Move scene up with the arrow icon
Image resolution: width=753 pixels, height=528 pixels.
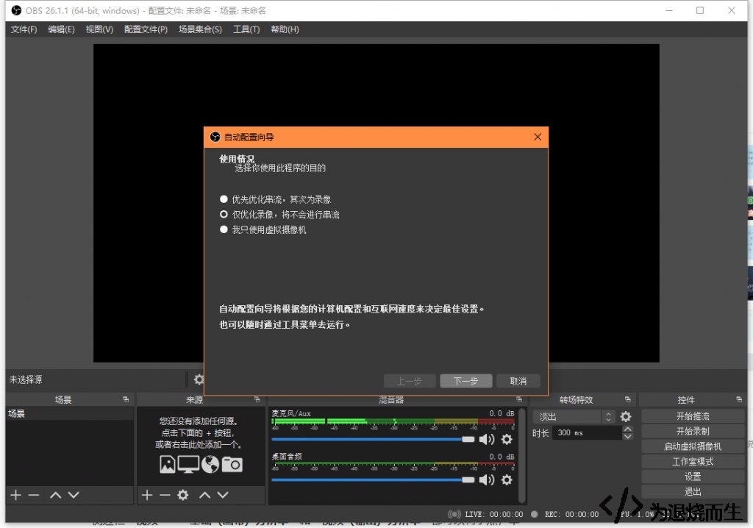coord(56,495)
